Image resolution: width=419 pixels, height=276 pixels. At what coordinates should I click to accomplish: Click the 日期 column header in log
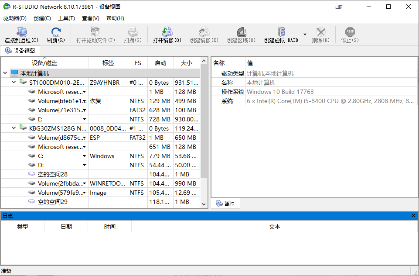pyautogui.click(x=66, y=227)
